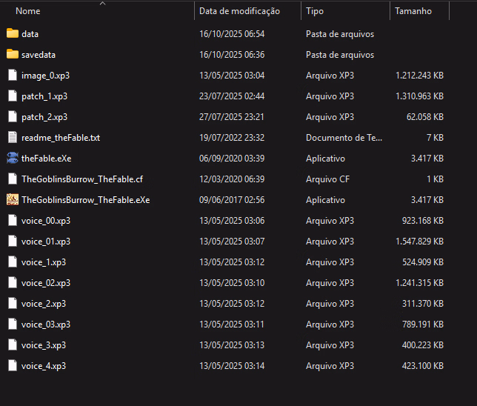The height and width of the screenshot is (406, 477).
Task: Click the voice_3.xp3 file icon
Action: [x=12, y=345]
